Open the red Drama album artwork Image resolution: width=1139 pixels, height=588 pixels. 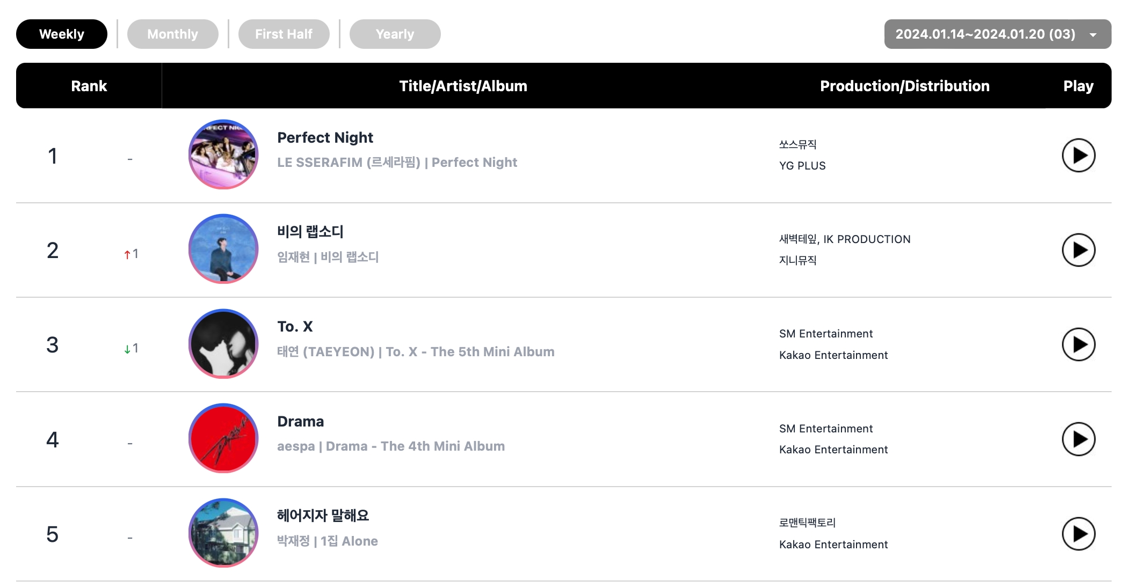[x=223, y=438]
